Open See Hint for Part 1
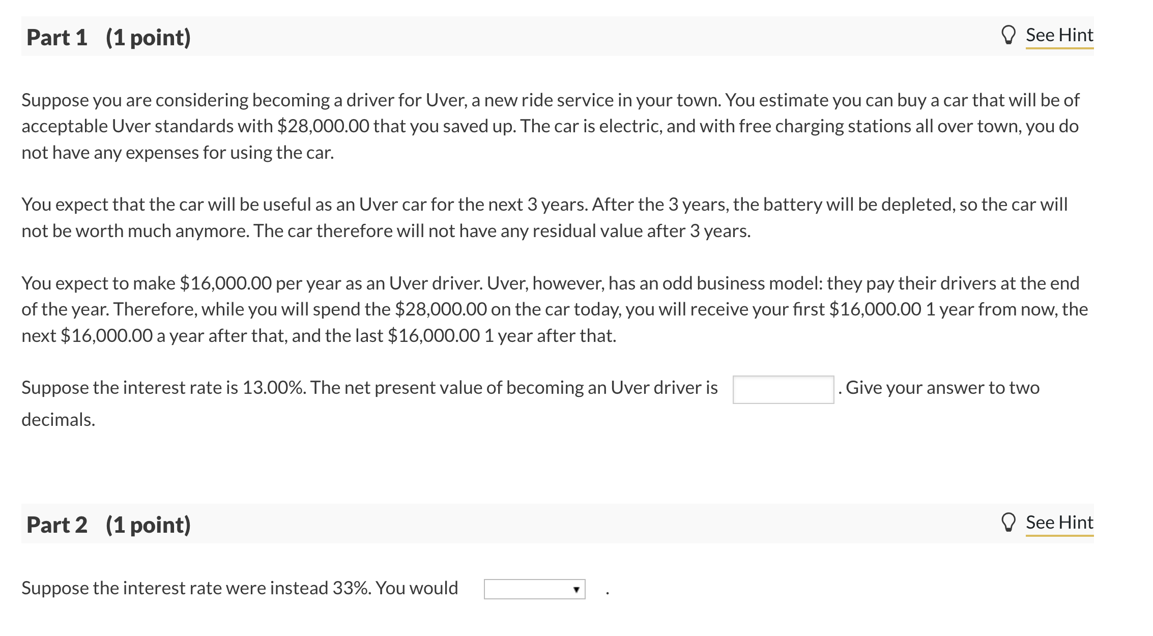1153x636 pixels. 1059,35
